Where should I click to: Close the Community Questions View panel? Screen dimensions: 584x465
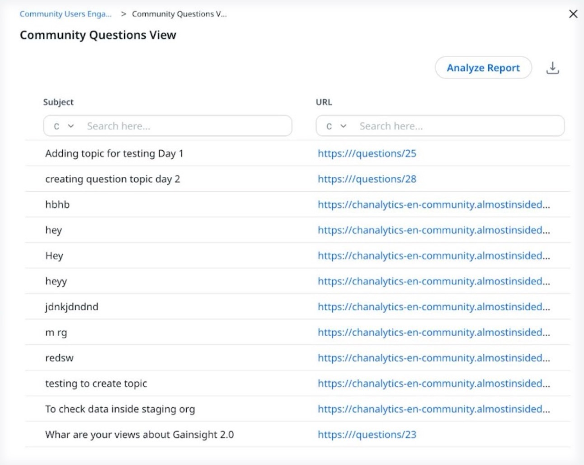[x=573, y=14]
